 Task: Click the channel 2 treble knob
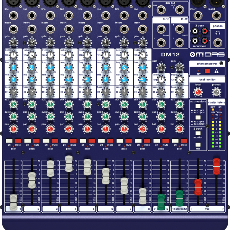(32, 55)
